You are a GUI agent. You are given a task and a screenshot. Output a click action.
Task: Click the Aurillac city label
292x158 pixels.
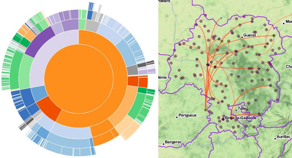tap(284, 137)
